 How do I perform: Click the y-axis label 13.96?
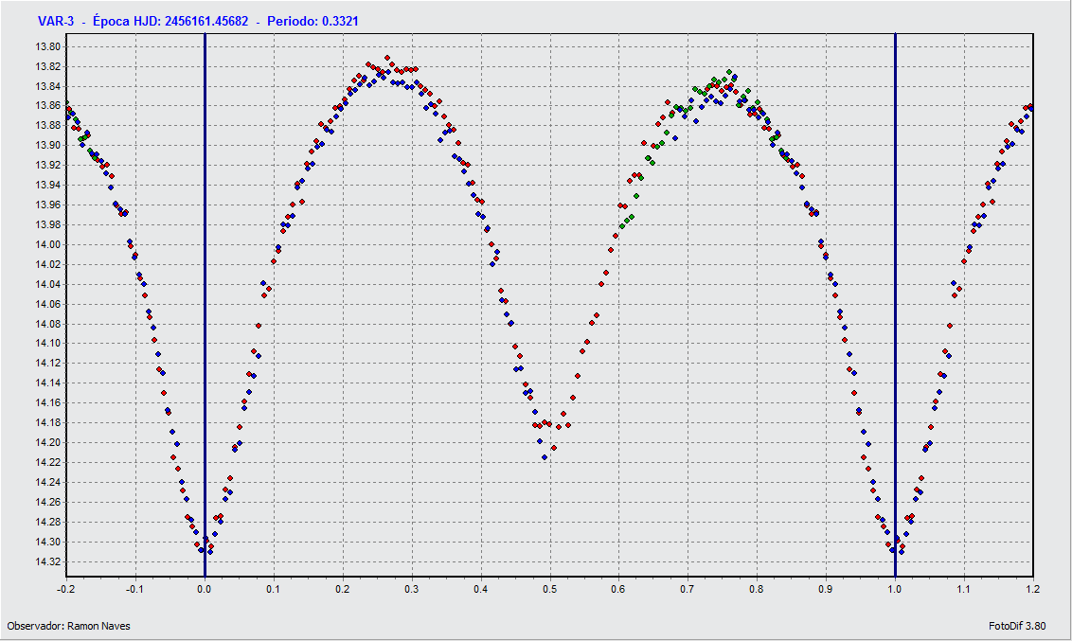pyautogui.click(x=48, y=205)
